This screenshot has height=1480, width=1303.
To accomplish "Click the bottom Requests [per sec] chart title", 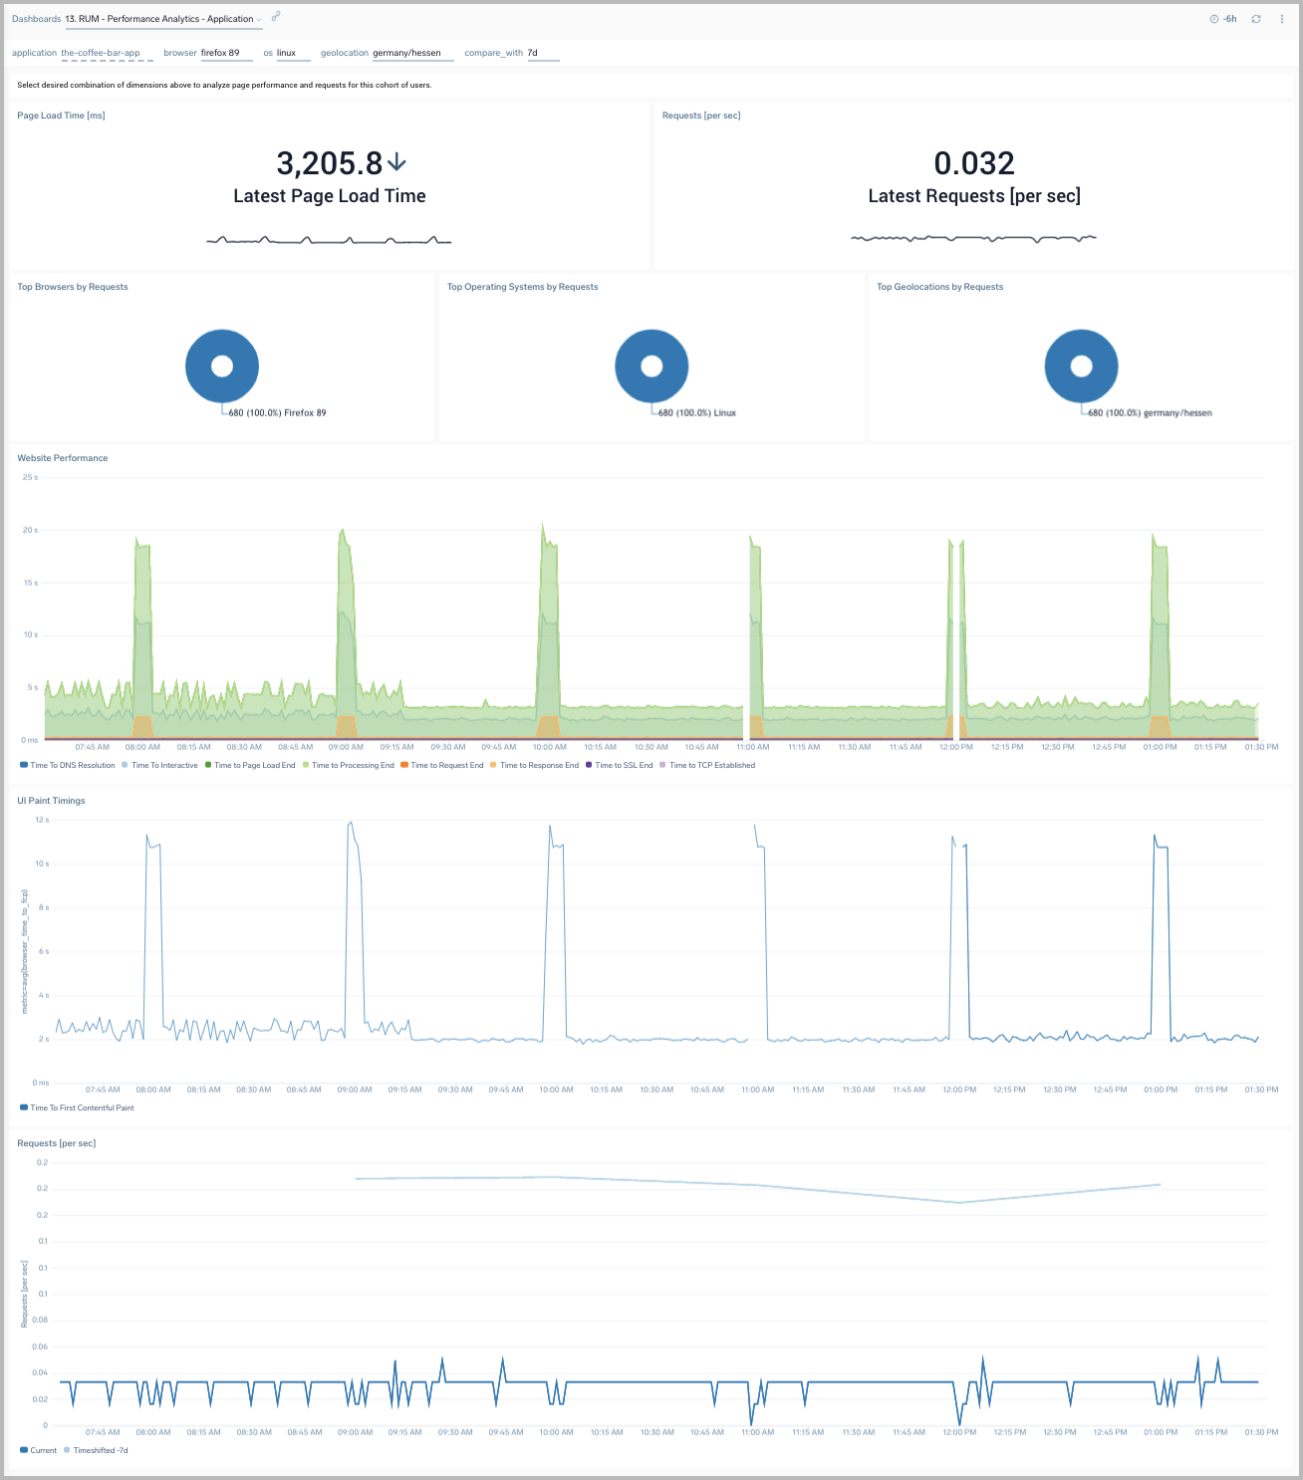I will [x=57, y=1143].
